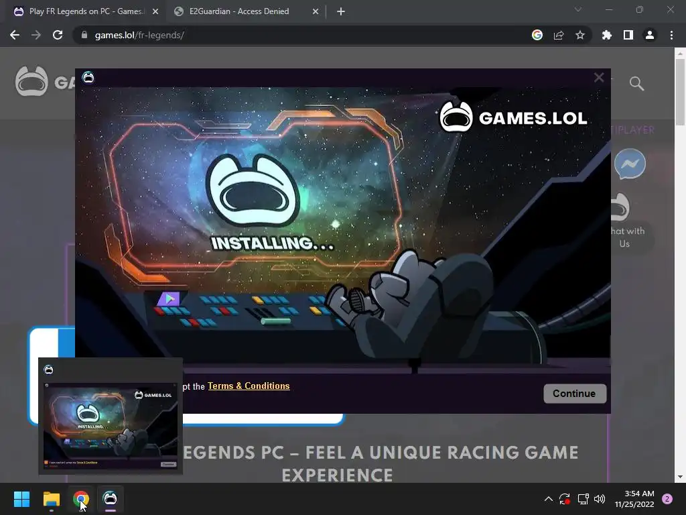Open a new browser tab

point(341,11)
